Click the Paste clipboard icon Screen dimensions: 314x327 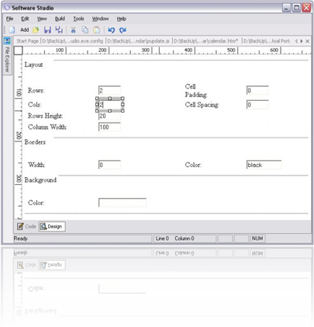pyautogui.click(x=97, y=30)
